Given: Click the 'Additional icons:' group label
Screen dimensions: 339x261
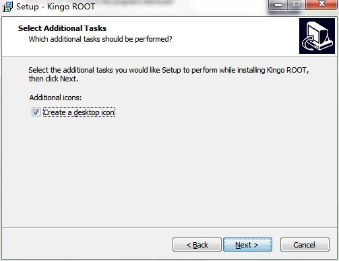Looking at the screenshot, I should click(x=55, y=98).
